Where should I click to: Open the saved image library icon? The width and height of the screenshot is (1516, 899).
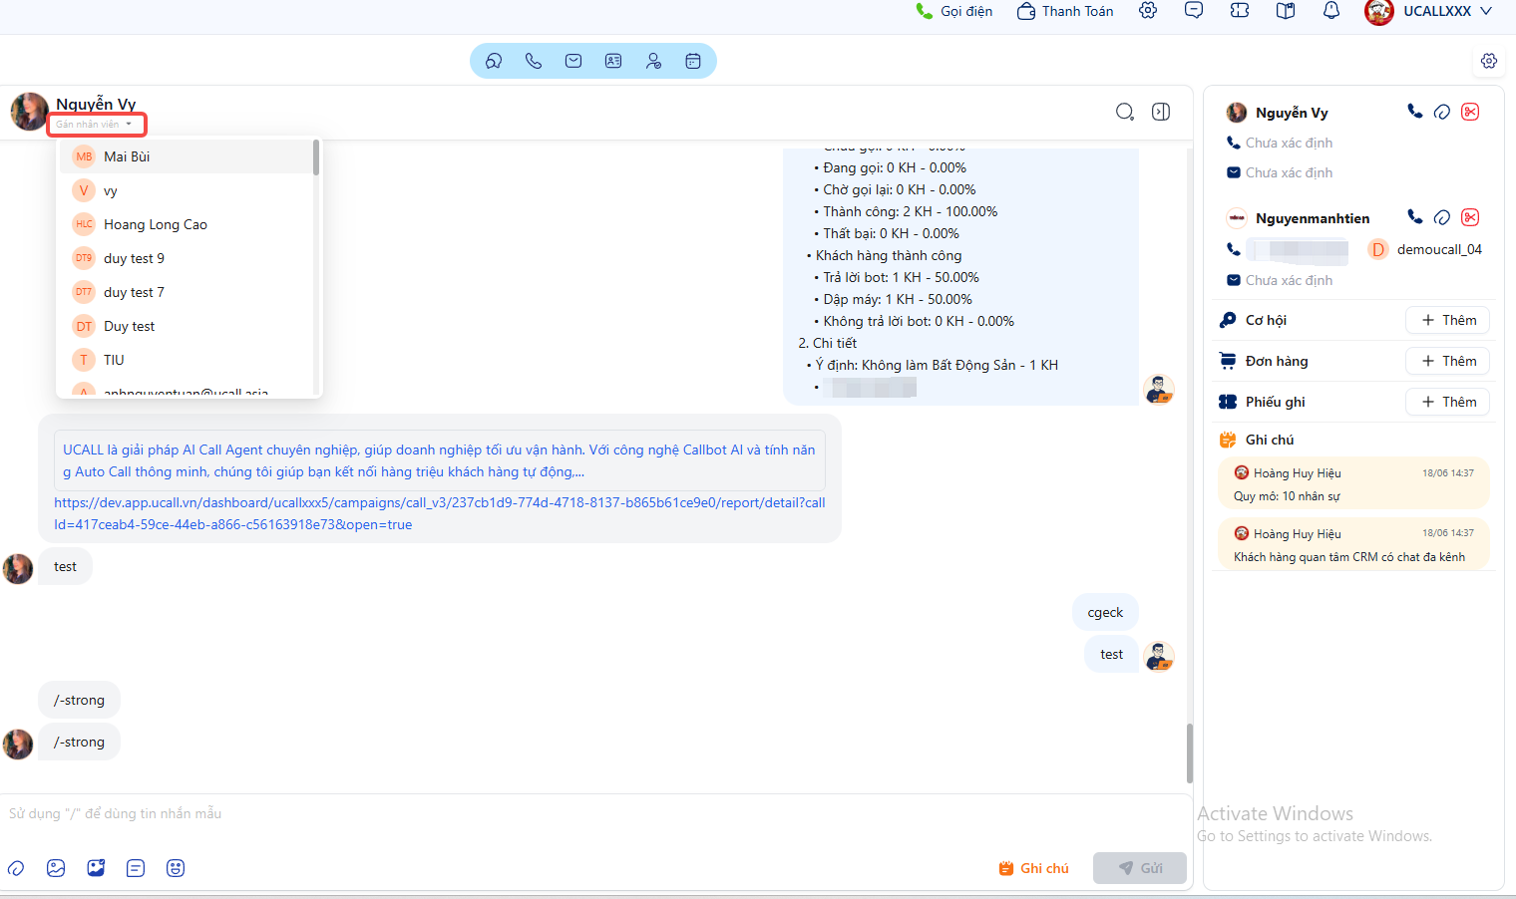pyautogui.click(x=96, y=868)
